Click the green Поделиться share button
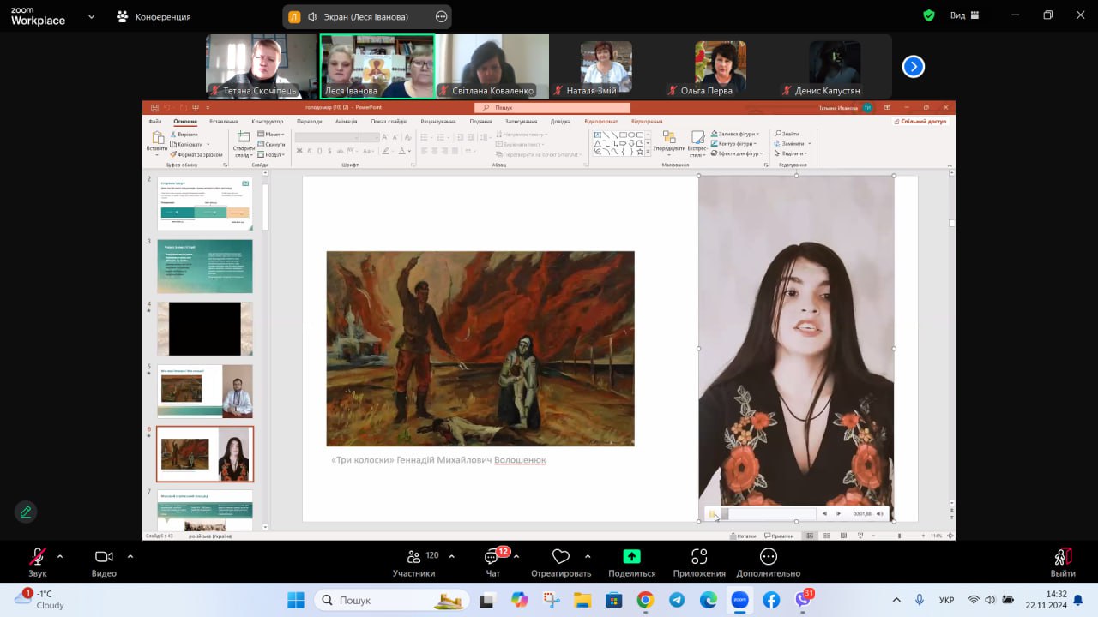 click(631, 563)
